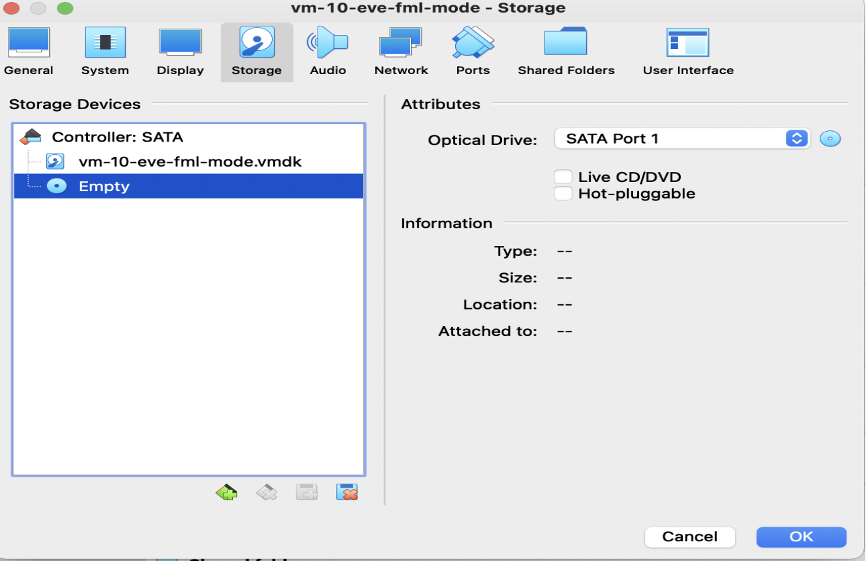
Task: Select the Empty optical drive entry
Action: click(104, 187)
